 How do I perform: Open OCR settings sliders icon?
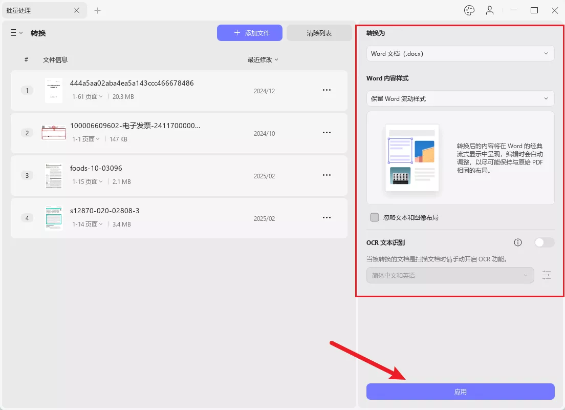(547, 275)
